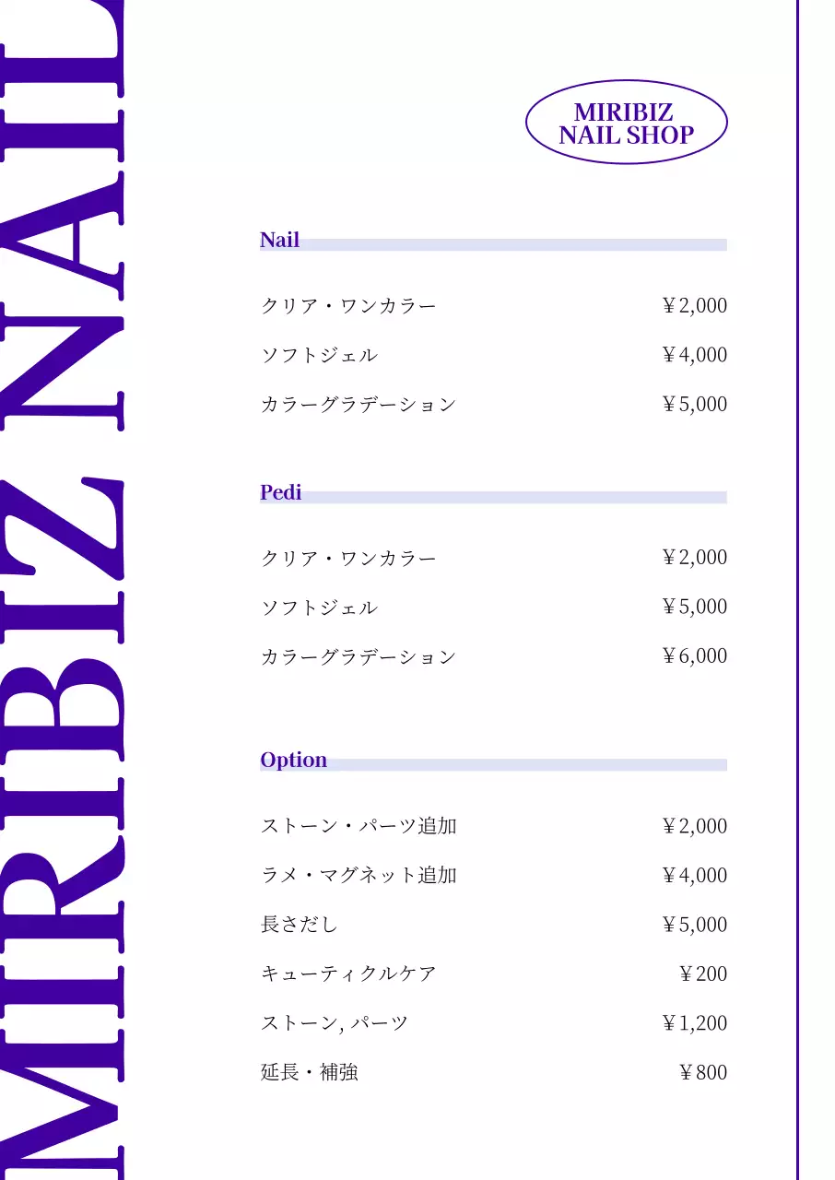The image size is (835, 1180).
Task: Click the ¥800 price
Action: pyautogui.click(x=702, y=1073)
